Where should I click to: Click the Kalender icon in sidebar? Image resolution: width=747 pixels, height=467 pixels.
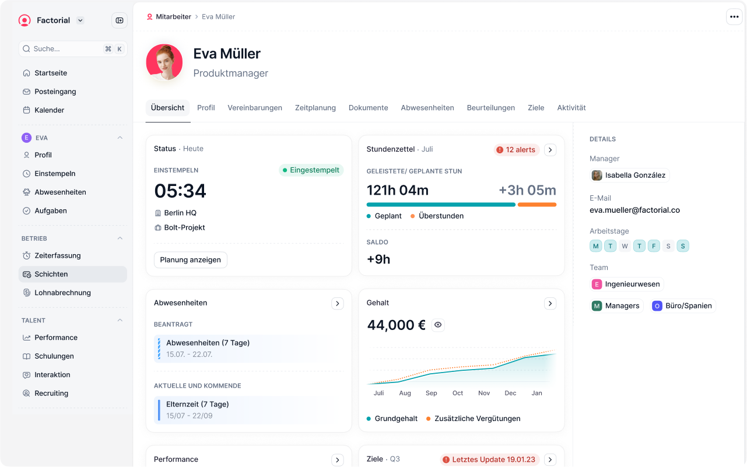(26, 110)
